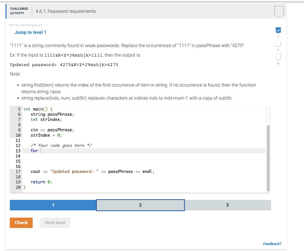
Task: Switch to level 3 tab
Action: [x=228, y=205]
